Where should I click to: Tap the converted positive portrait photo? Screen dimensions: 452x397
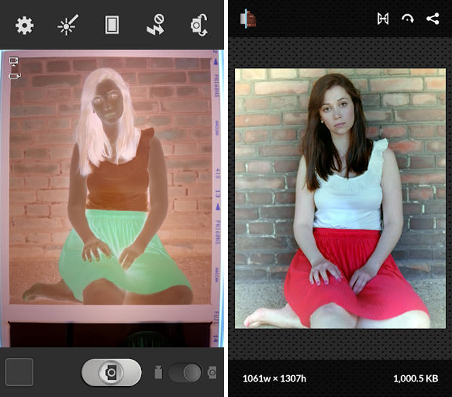pos(340,197)
